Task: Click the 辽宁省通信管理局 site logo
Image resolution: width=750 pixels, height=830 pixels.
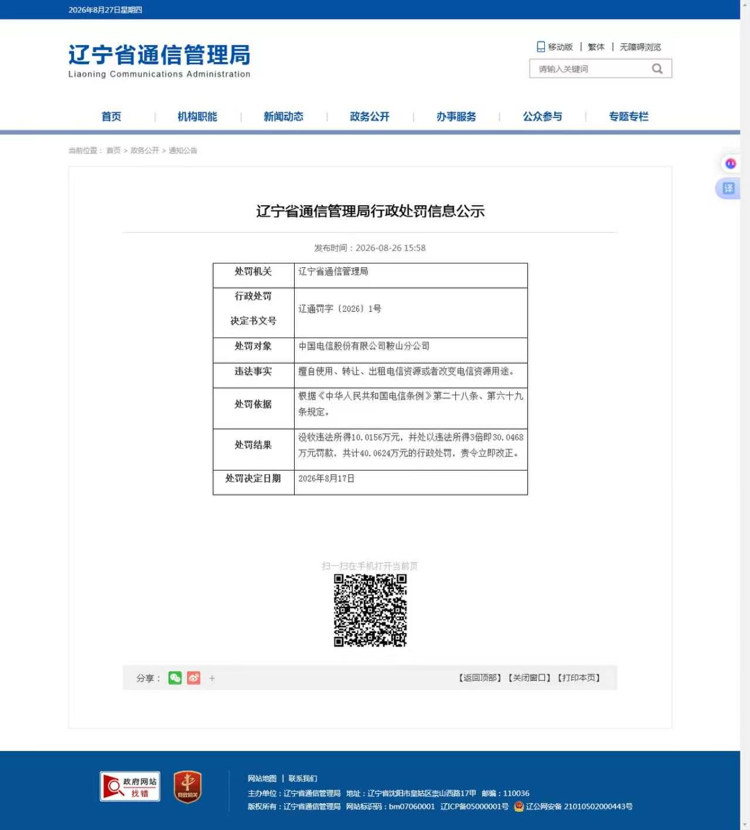Action: click(159, 60)
